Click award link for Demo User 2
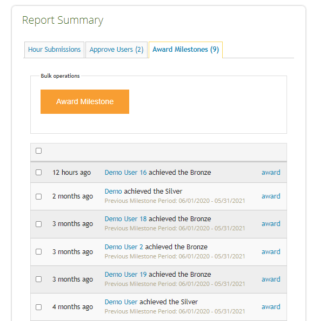Screen dimensions: 313x321 [x=271, y=251]
